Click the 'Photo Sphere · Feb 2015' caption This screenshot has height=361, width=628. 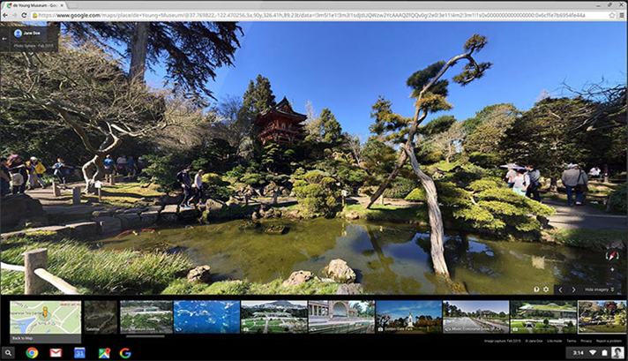click(x=34, y=46)
